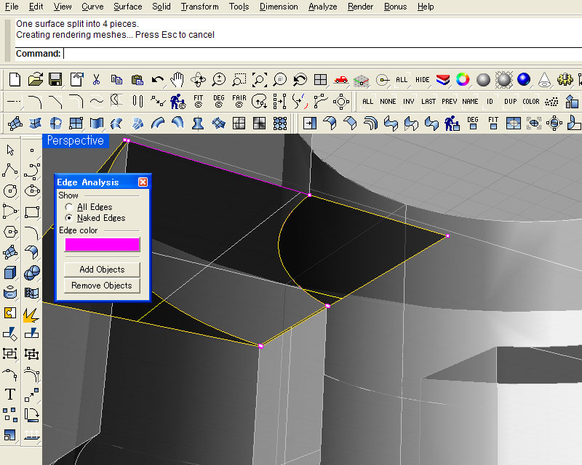Select the Pan hand tool

177,79
